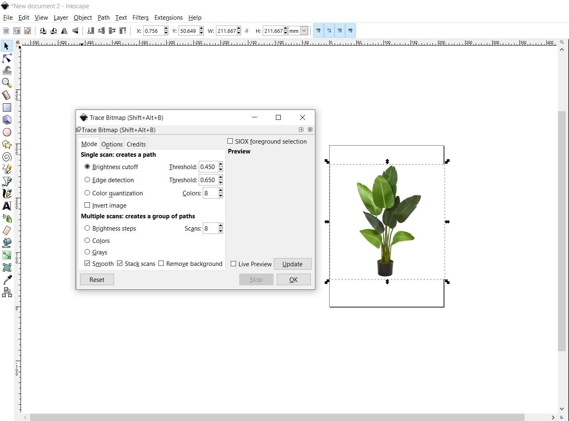Click the Reset button

pyautogui.click(x=97, y=279)
